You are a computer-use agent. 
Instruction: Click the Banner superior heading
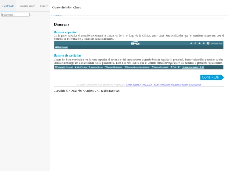(65, 32)
